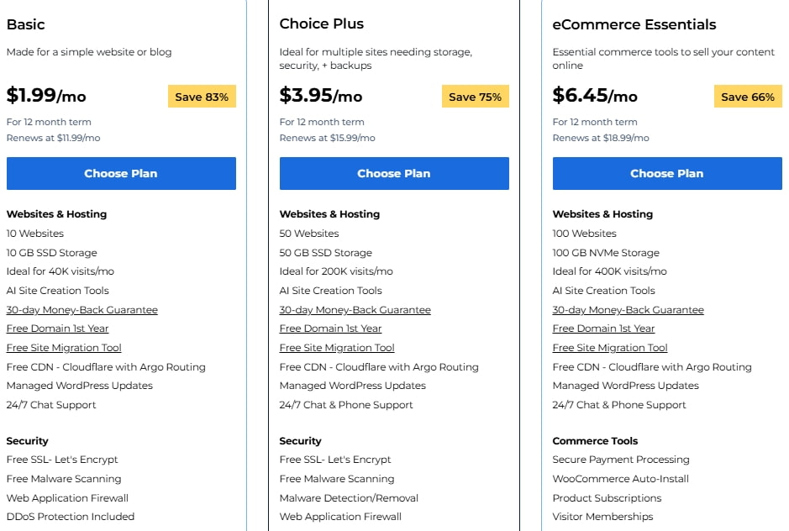
Task: Click the Save 66% badge
Action: point(748,97)
